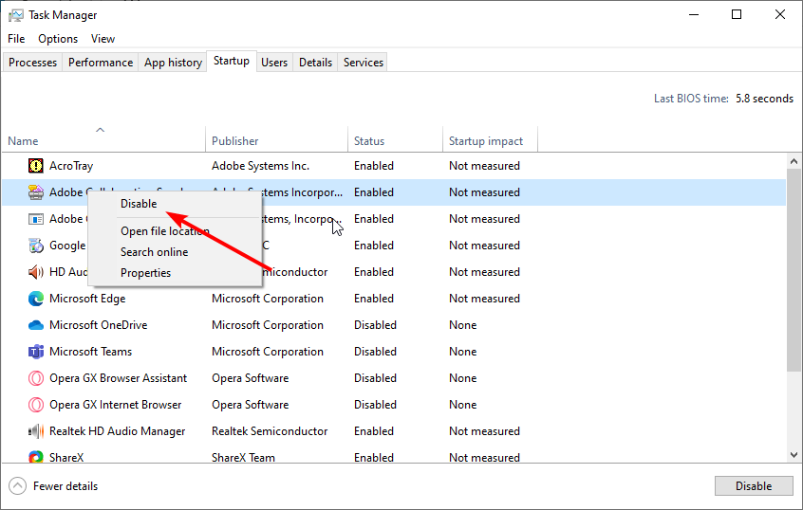Image resolution: width=803 pixels, height=510 pixels.
Task: Open the Services tab
Action: pos(364,63)
